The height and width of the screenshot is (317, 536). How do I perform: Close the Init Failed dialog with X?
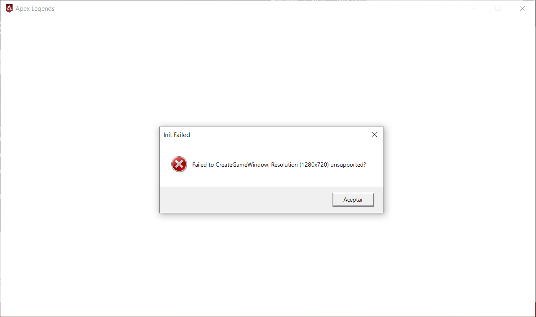tap(375, 135)
